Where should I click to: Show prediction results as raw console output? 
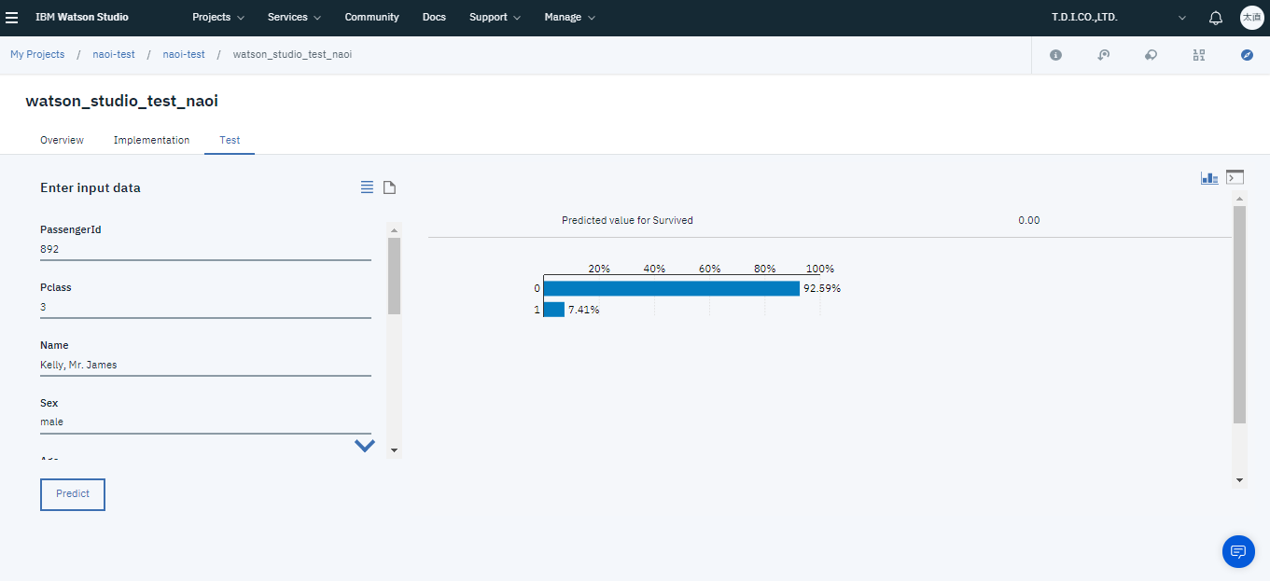pyautogui.click(x=1235, y=177)
